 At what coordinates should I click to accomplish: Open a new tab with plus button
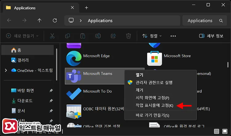(x=87, y=8)
